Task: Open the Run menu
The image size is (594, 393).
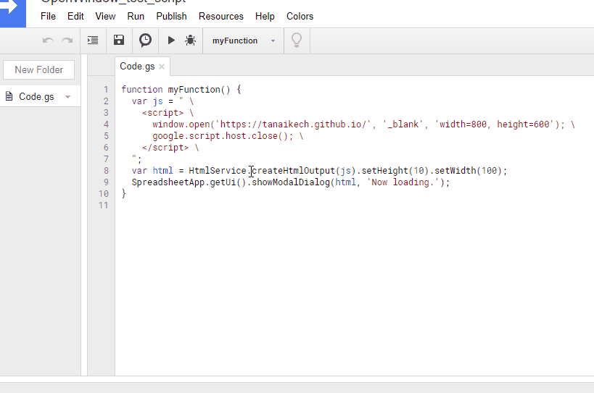Action: pyautogui.click(x=136, y=16)
